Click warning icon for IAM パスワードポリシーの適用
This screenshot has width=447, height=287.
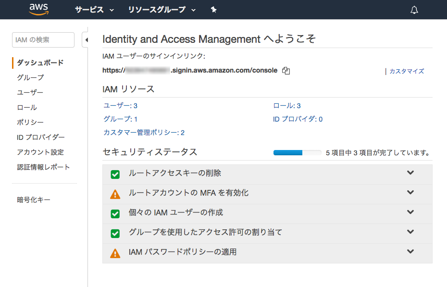tap(115, 253)
